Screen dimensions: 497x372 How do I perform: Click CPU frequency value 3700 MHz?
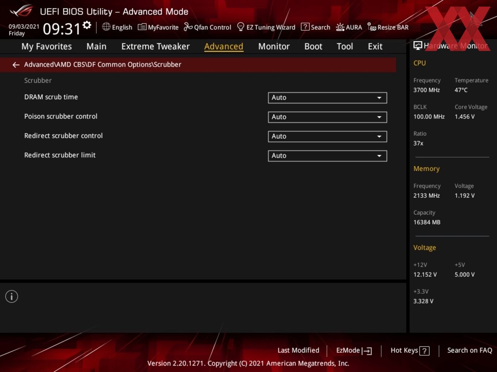click(426, 90)
